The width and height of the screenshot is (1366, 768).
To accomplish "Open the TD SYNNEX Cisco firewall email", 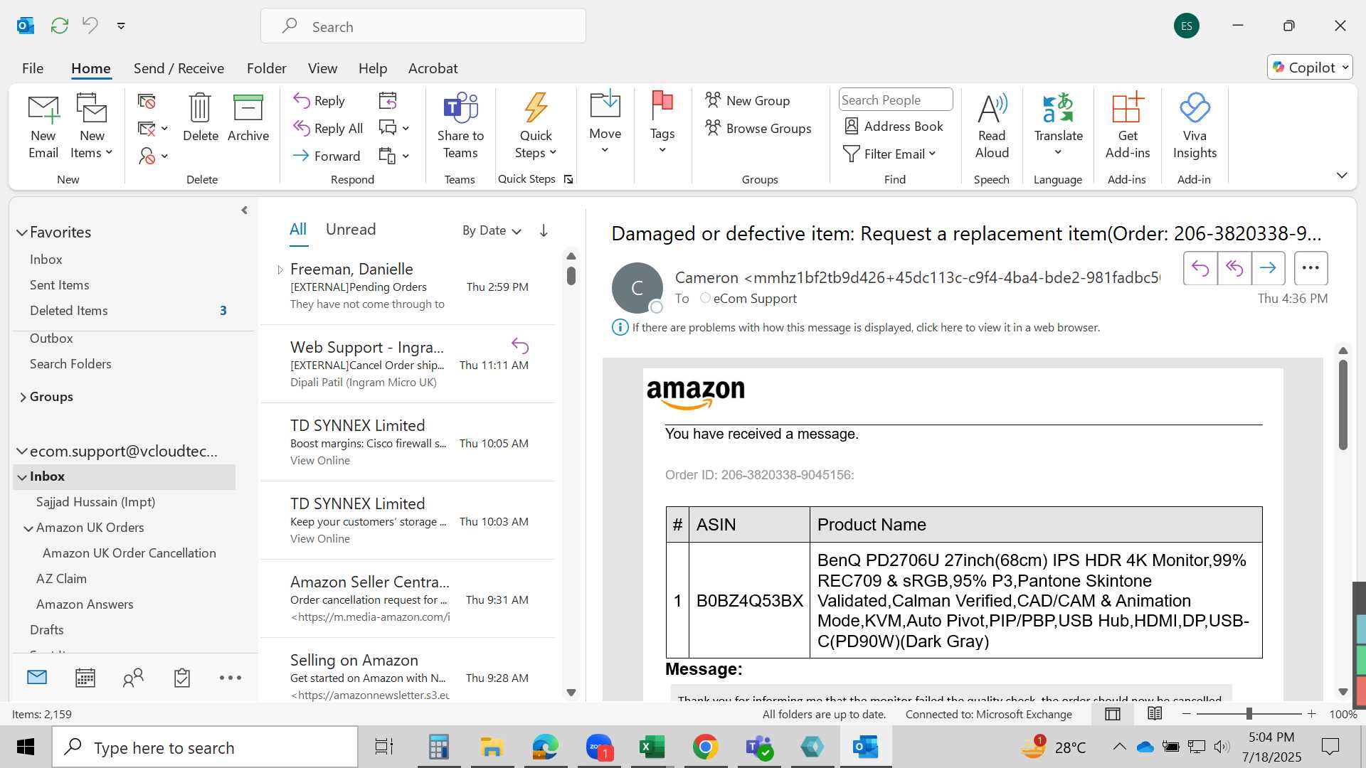I will tap(408, 442).
